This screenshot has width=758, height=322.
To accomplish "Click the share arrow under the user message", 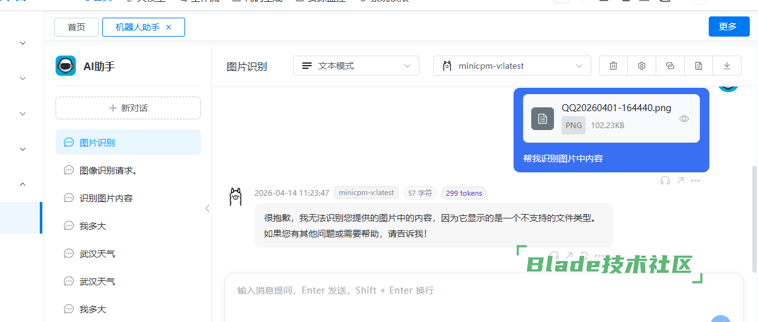I will click(x=680, y=181).
